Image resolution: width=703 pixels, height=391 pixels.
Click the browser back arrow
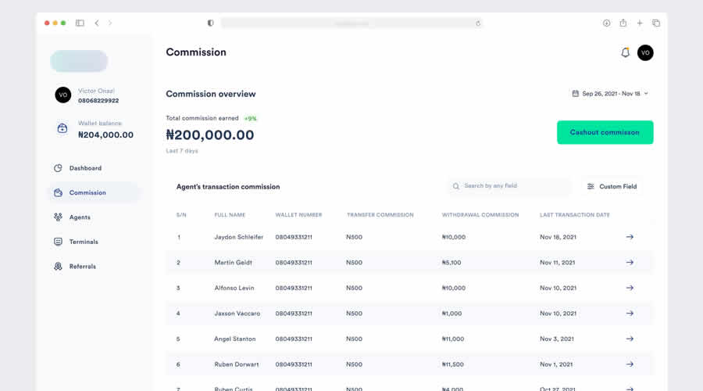97,23
